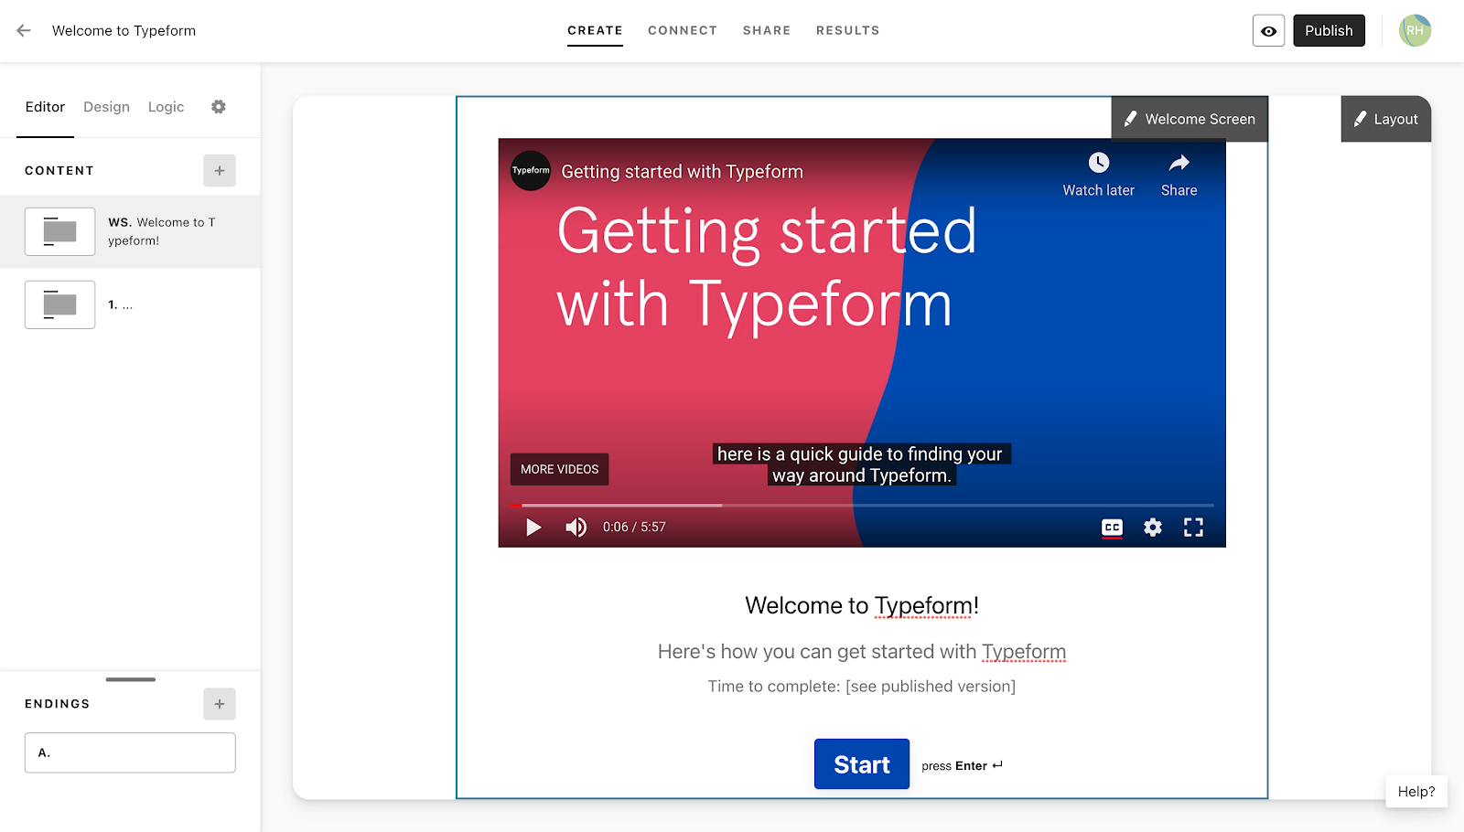This screenshot has height=832, width=1464.
Task: Click the Watch later clock icon
Action: click(1098, 163)
